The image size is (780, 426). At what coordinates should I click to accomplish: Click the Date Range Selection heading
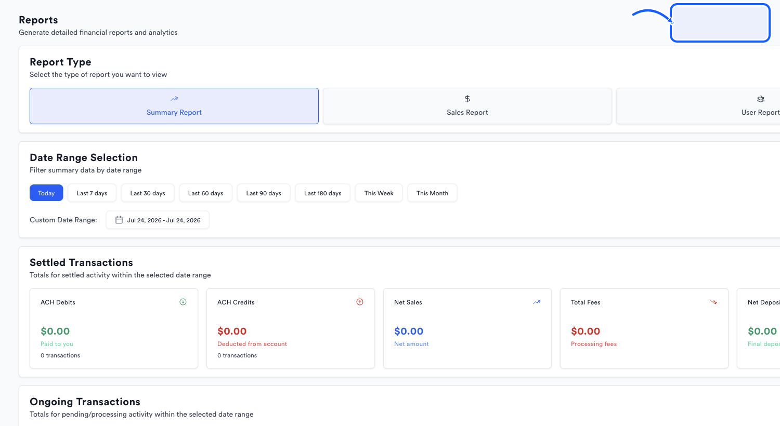tap(84, 157)
